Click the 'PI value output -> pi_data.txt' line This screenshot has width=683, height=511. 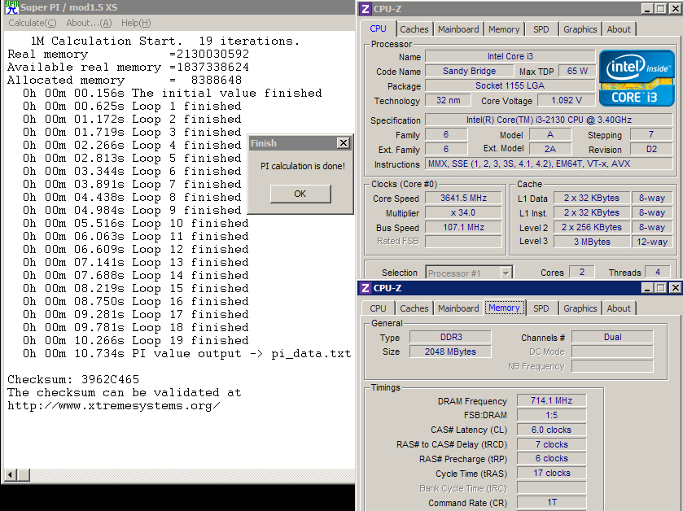(187, 353)
